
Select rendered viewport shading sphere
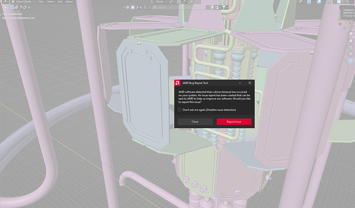coord(347,2)
